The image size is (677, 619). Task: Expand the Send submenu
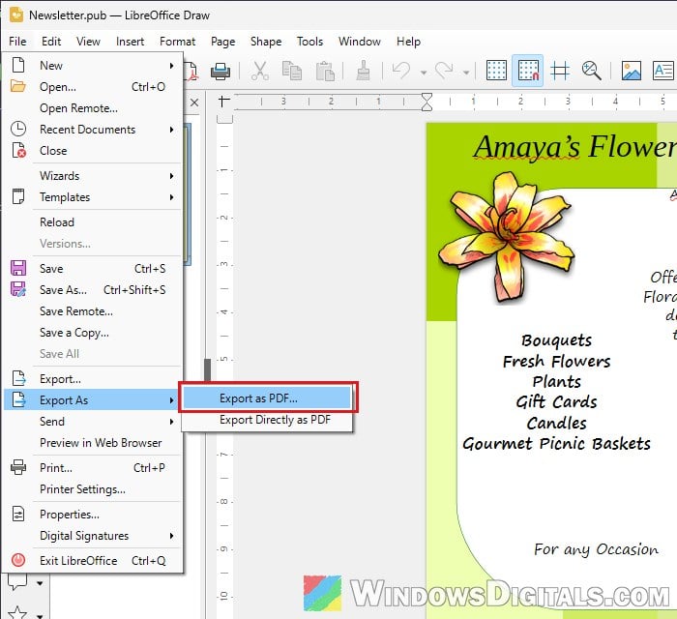point(93,422)
